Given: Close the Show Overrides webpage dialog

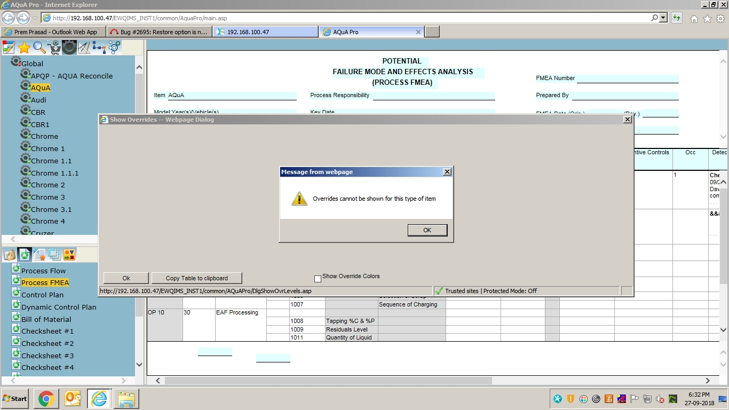Looking at the screenshot, I should (628, 120).
